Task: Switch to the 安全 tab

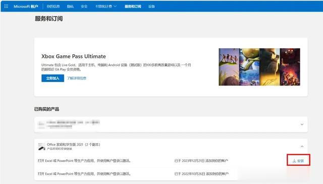Action: click(84, 7)
